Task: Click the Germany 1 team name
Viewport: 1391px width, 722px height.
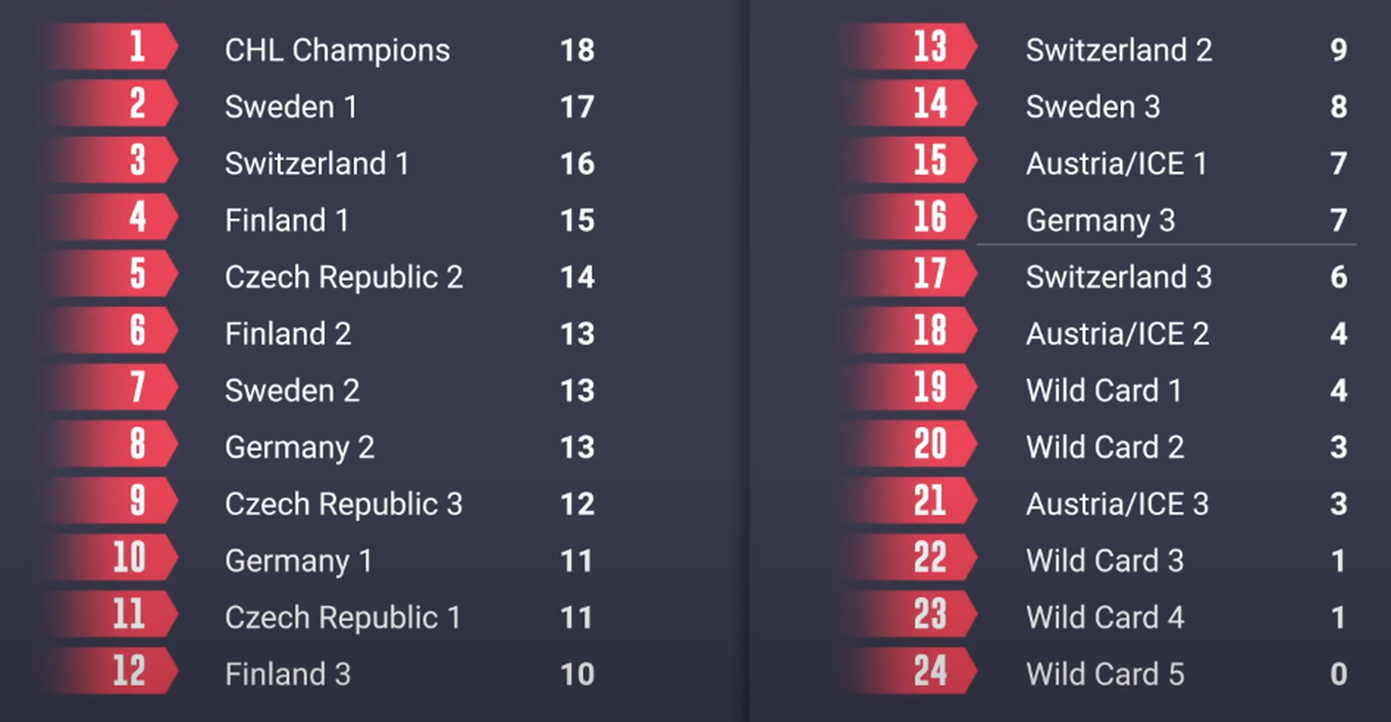Action: coord(298,561)
